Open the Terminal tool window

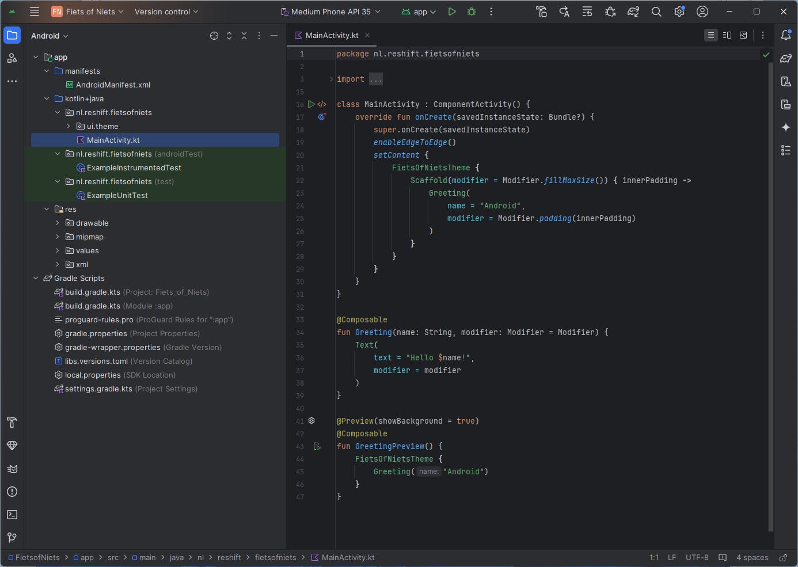12,515
